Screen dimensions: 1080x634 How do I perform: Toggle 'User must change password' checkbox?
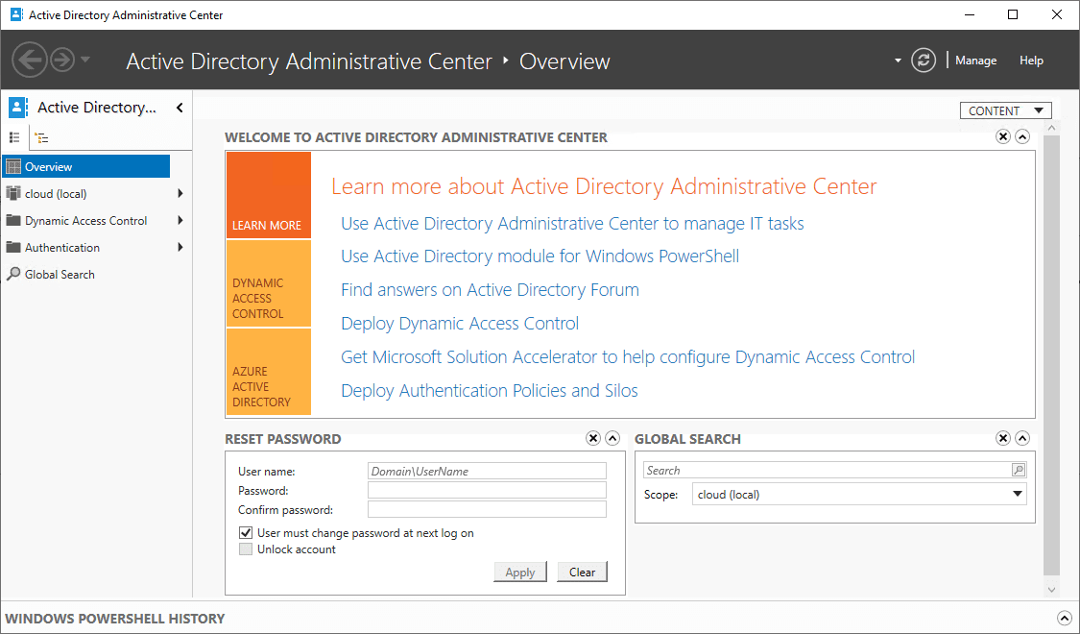pyautogui.click(x=246, y=533)
